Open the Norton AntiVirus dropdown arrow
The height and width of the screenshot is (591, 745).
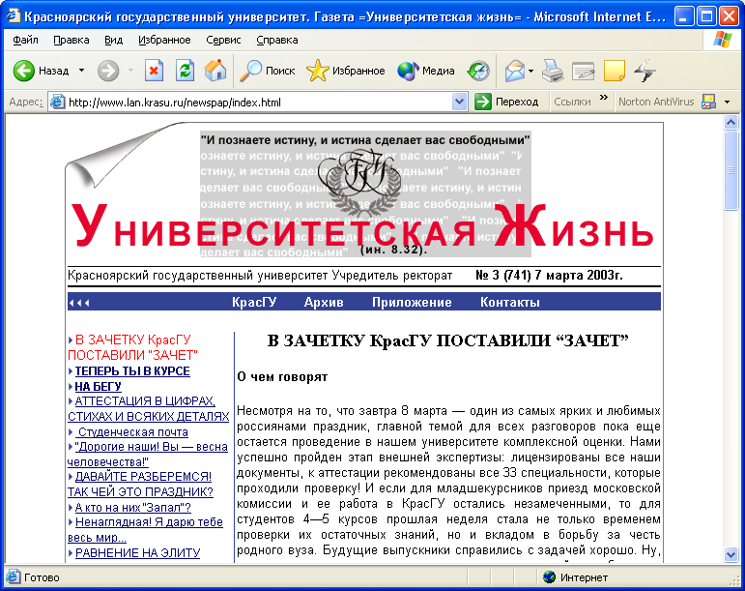[727, 102]
